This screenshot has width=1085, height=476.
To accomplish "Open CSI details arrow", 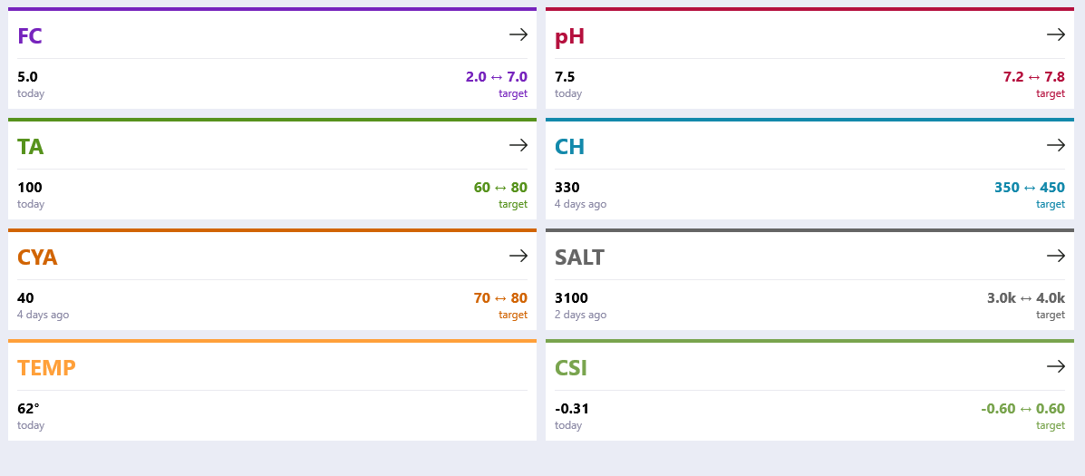I will click(1055, 366).
